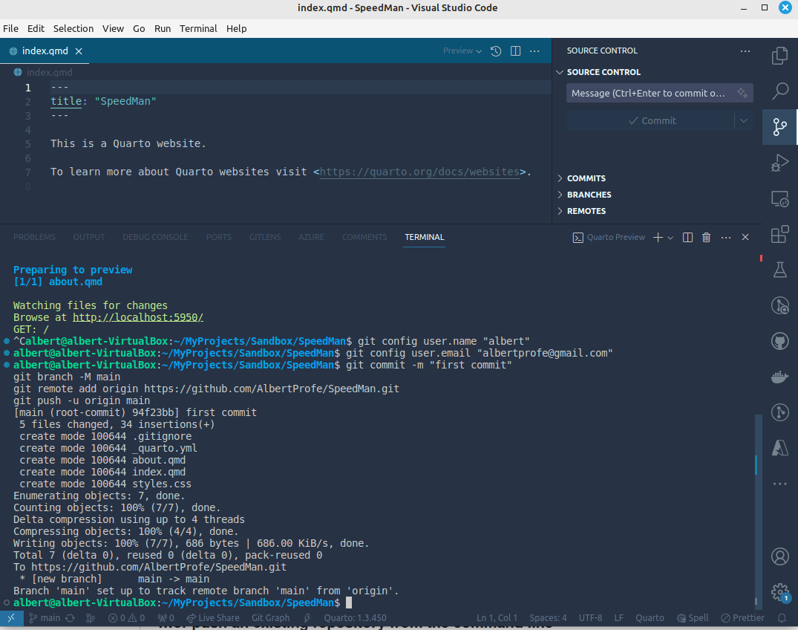Open the Explorer view in activity bar

(x=779, y=56)
